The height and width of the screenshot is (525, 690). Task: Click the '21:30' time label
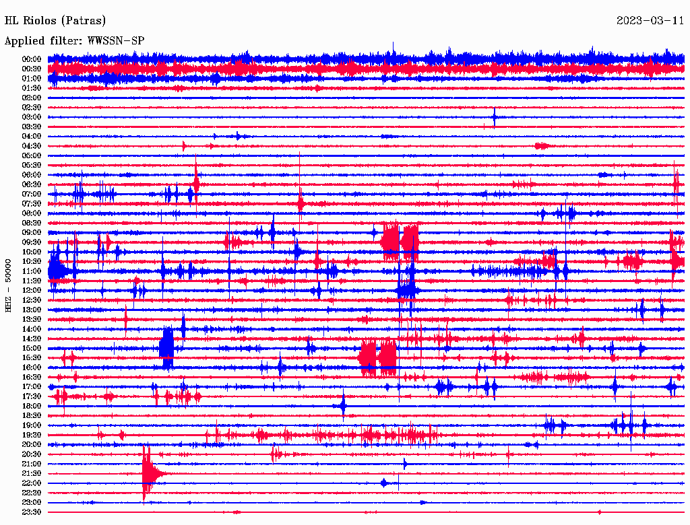pos(32,474)
